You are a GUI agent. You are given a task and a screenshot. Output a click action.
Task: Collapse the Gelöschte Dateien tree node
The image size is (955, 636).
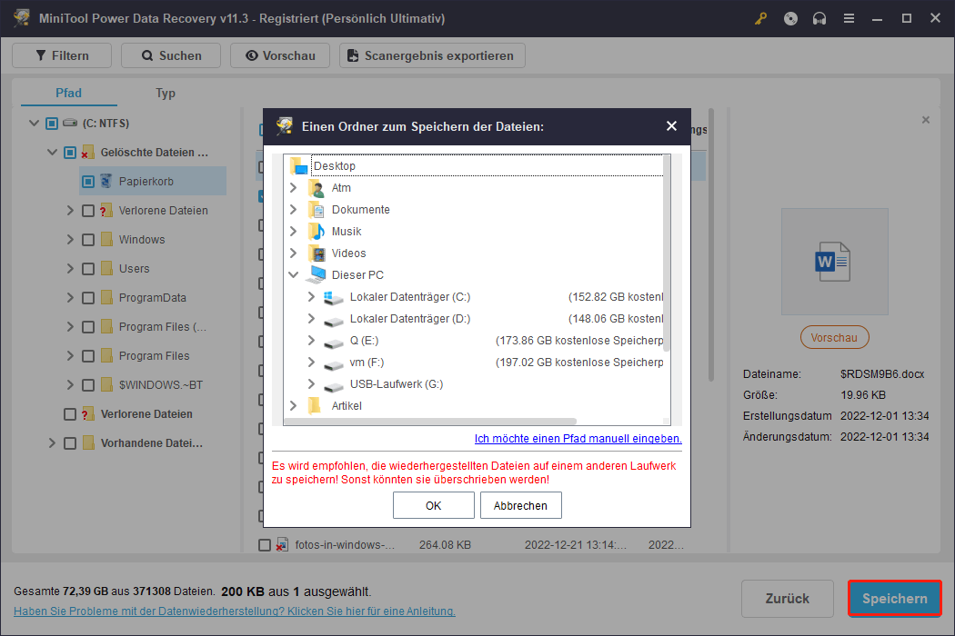pos(53,152)
